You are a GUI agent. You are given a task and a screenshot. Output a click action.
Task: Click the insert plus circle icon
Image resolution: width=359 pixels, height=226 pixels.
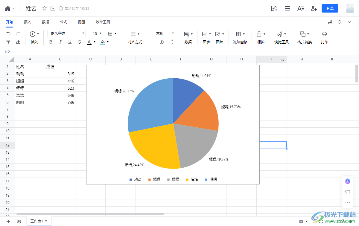pyautogui.click(x=33, y=34)
